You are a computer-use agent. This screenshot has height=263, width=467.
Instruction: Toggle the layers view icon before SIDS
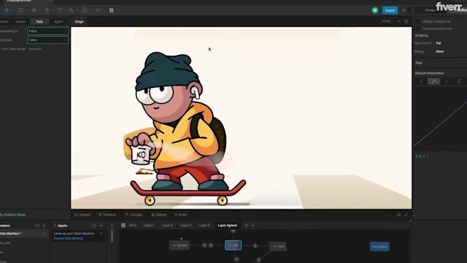click(x=124, y=225)
